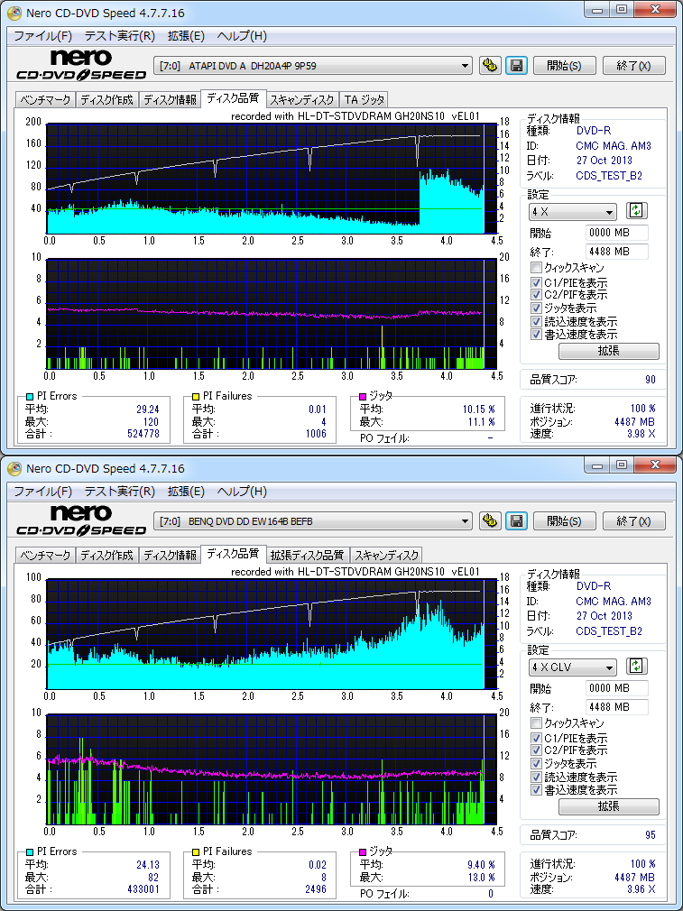Switch to 拡張ディスク品質 tab
The width and height of the screenshot is (683, 911).
click(307, 556)
